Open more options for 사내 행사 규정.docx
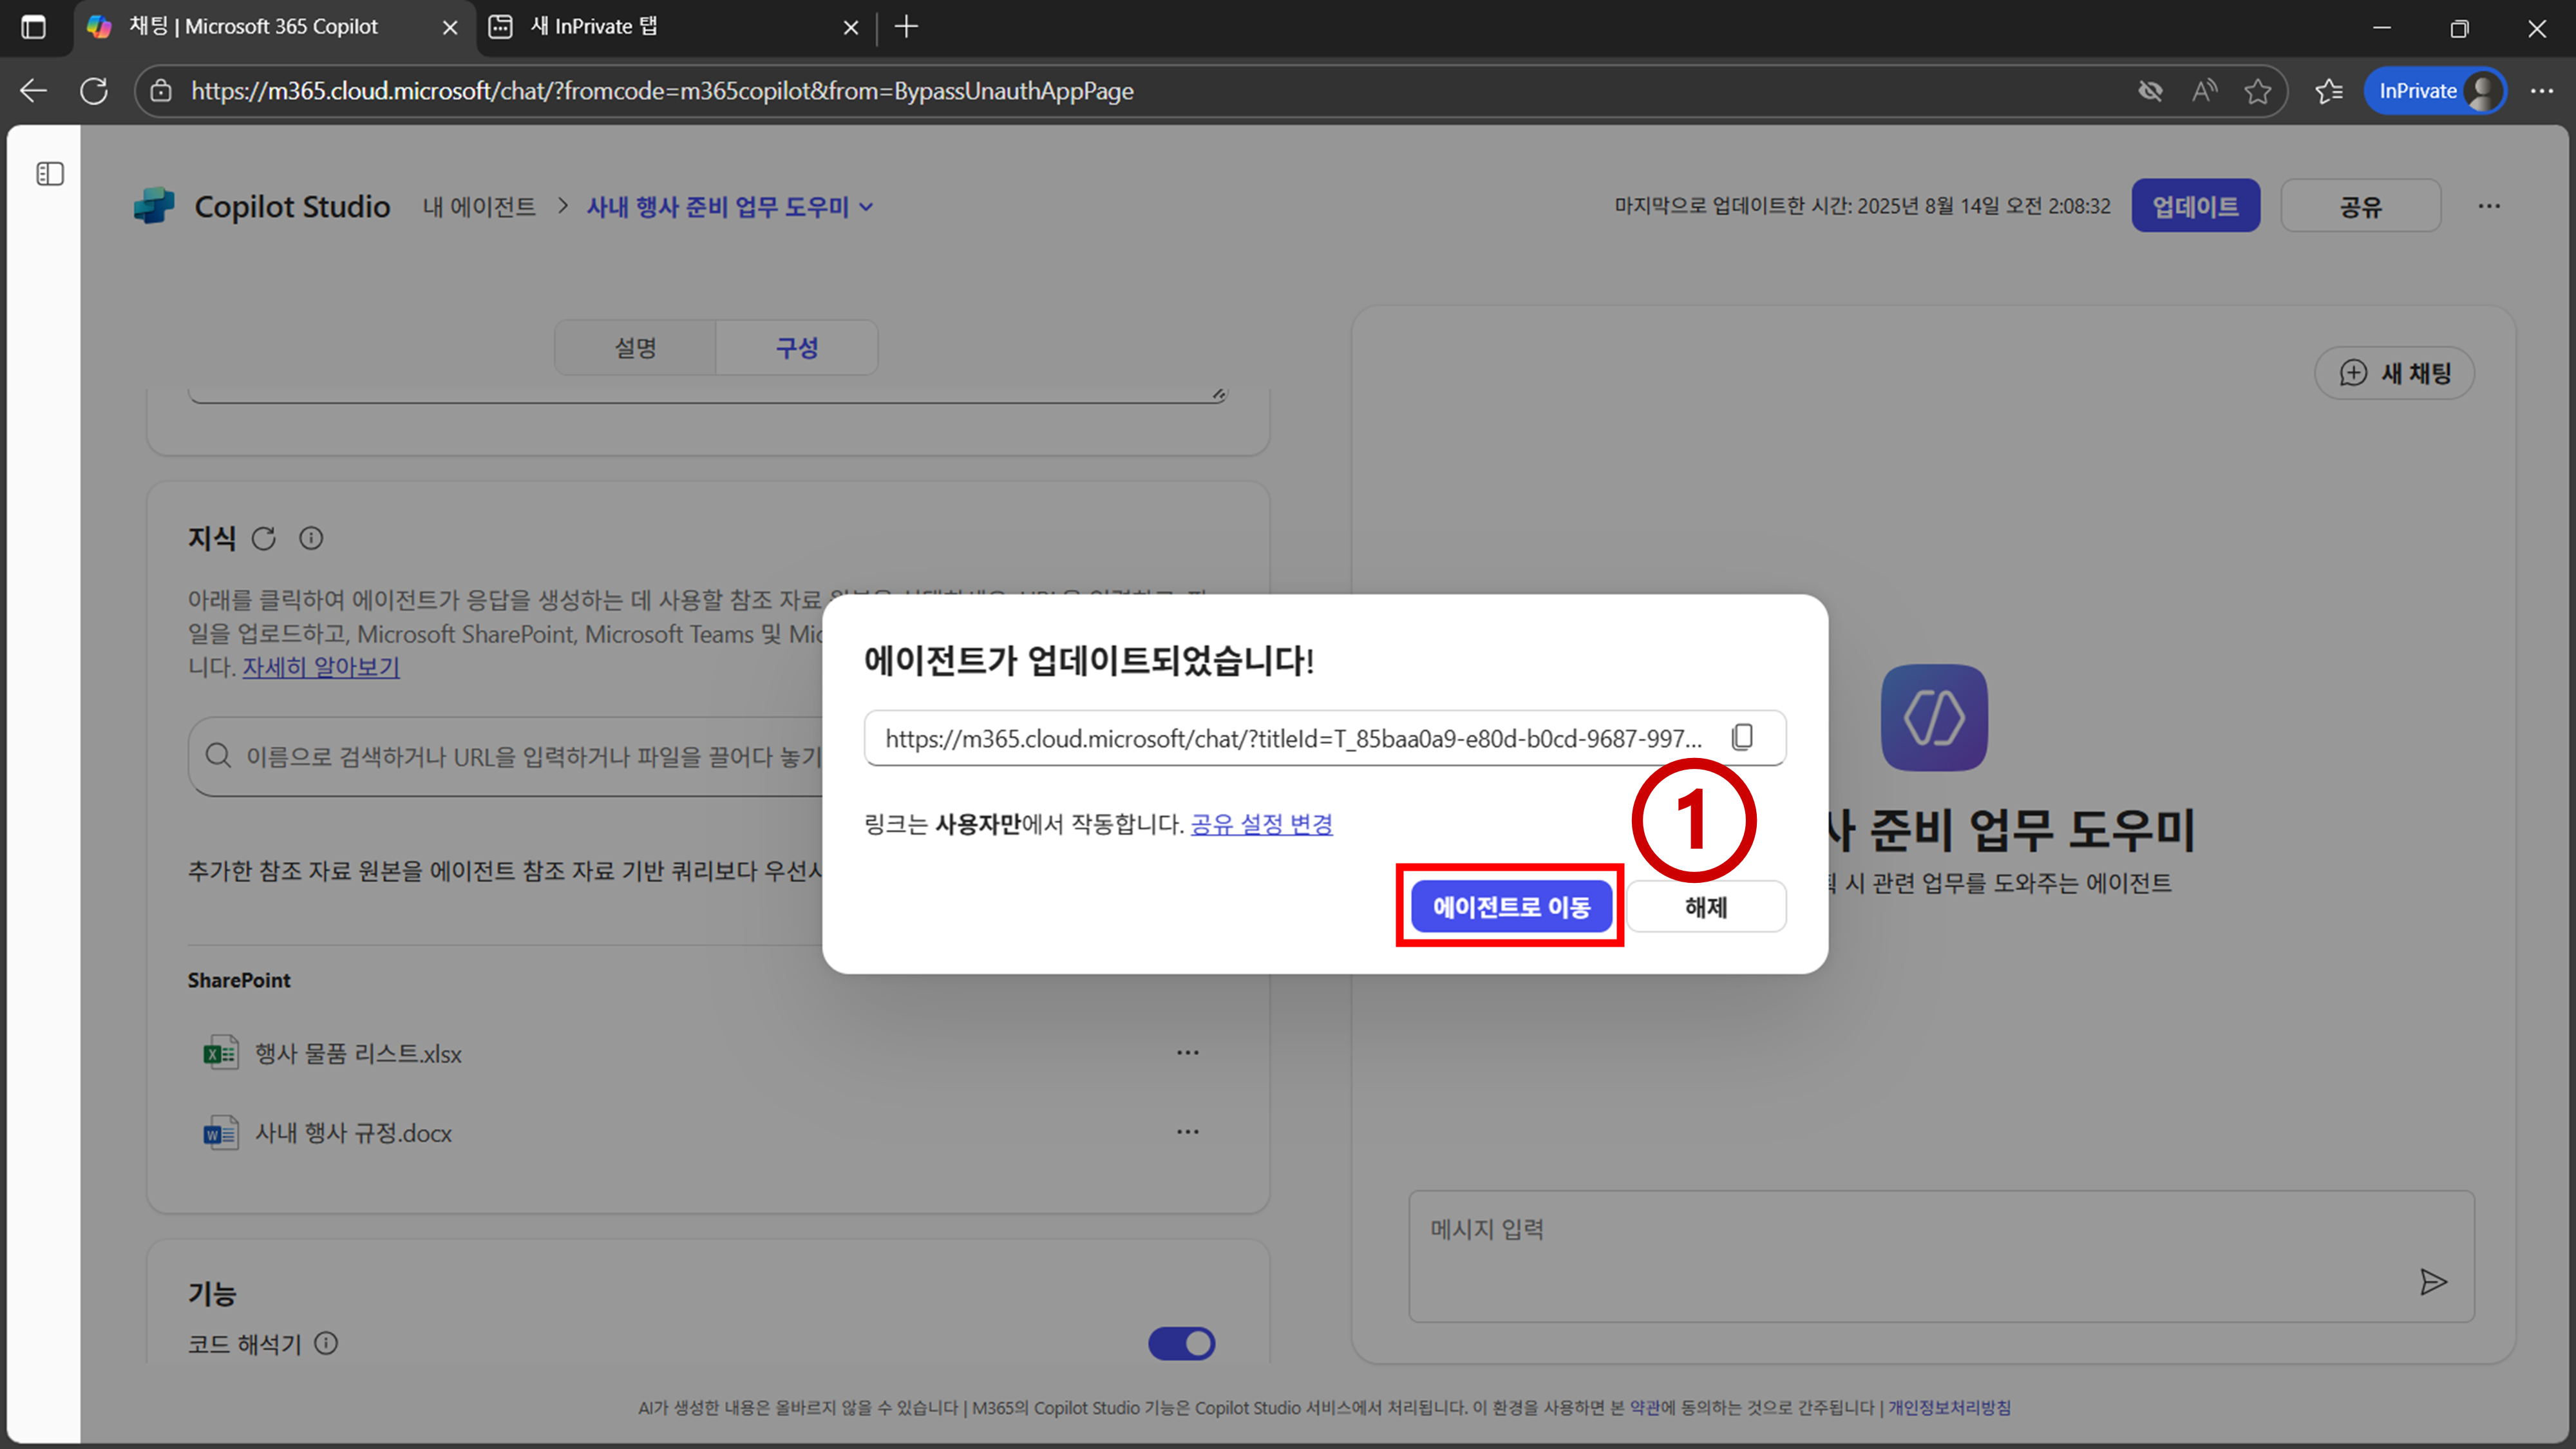Image resolution: width=2576 pixels, height=1449 pixels. [1187, 1132]
